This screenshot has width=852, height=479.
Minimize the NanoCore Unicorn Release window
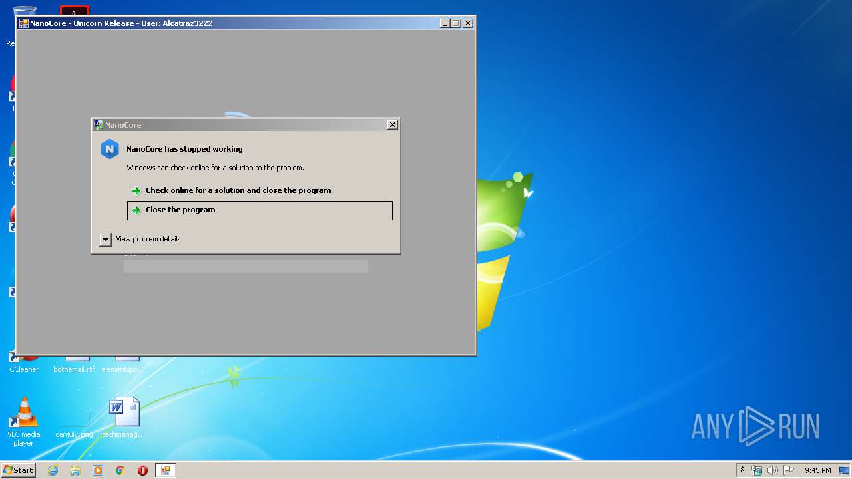coord(445,23)
